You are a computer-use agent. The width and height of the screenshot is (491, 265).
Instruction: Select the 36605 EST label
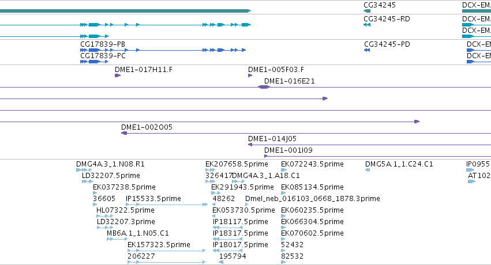[104, 199]
